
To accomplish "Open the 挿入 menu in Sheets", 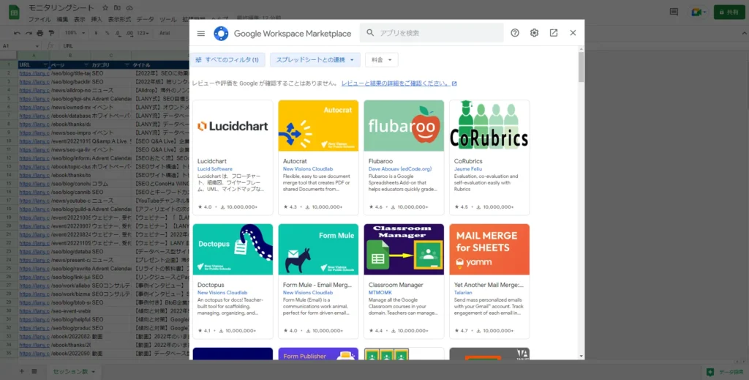I will pos(97,20).
